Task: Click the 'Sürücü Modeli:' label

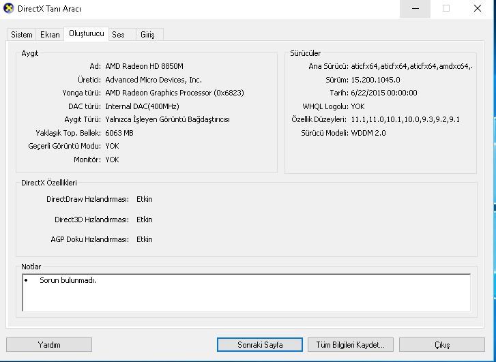Action: point(325,133)
